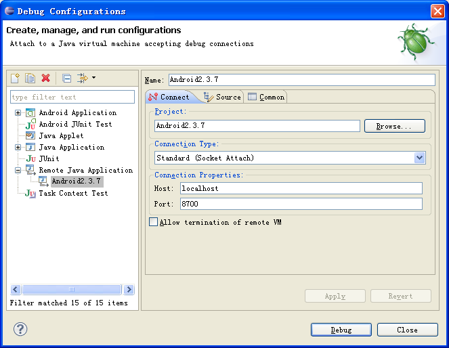The height and width of the screenshot is (348, 449).
Task: Expand the Java Application node
Action: pos(18,147)
